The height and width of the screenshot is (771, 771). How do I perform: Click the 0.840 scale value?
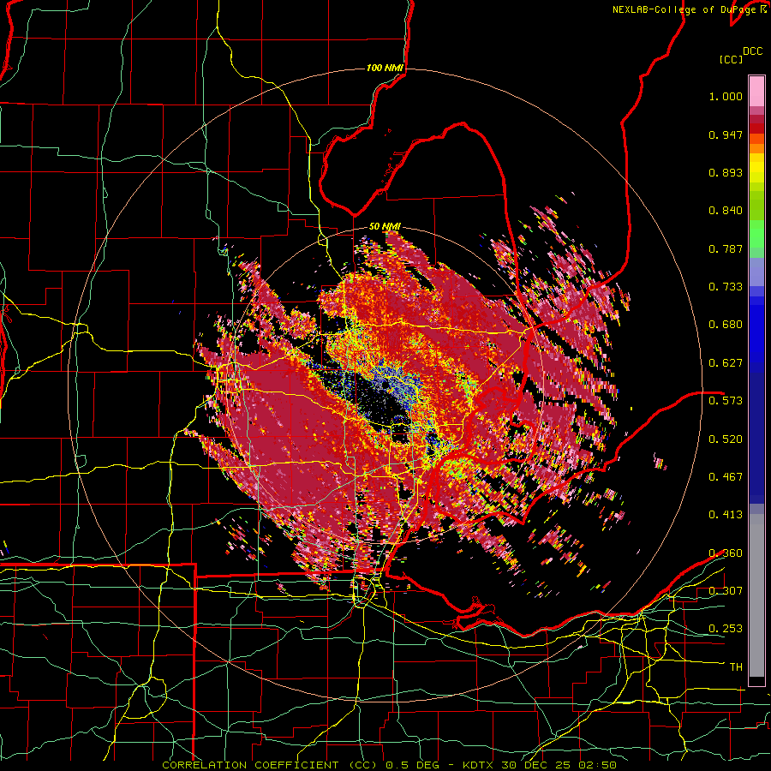(x=726, y=211)
